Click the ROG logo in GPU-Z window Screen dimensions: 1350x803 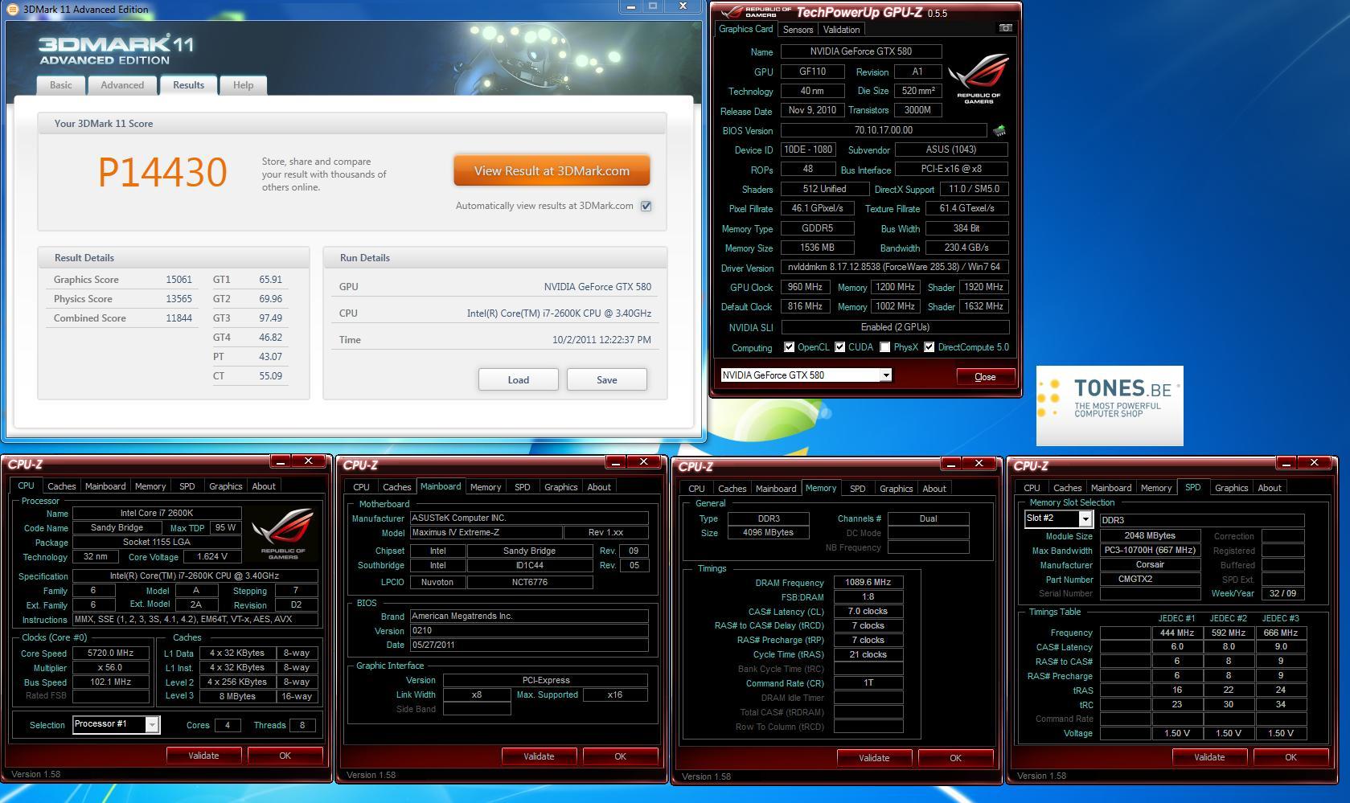(979, 79)
